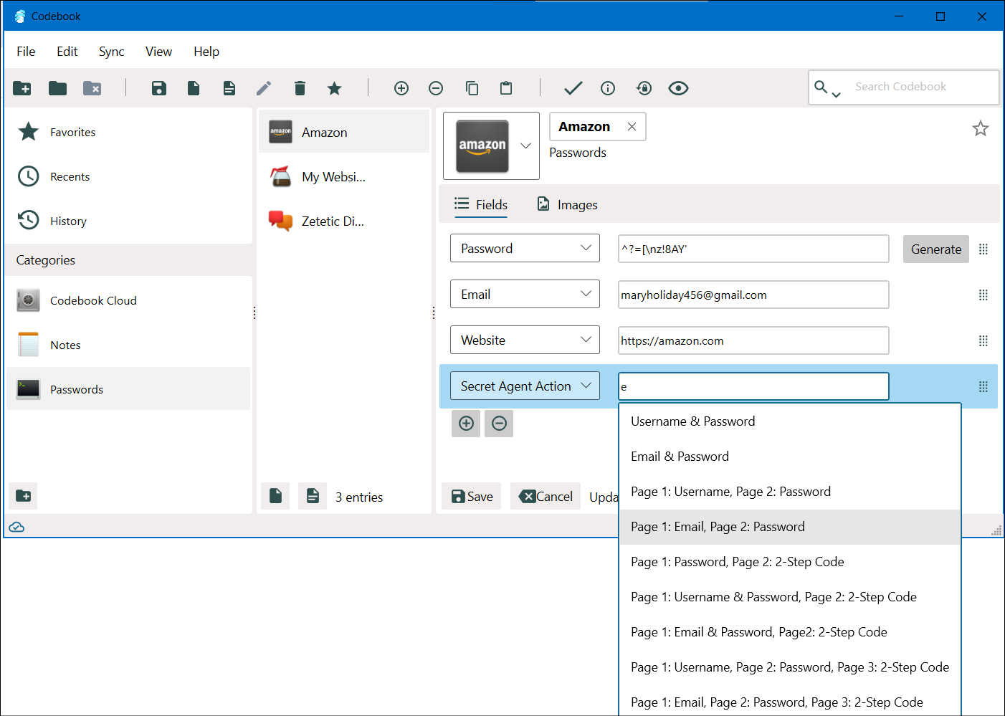Click the add field plus toolbar icon
Screen dimensions: 1005x716
[x=401, y=88]
